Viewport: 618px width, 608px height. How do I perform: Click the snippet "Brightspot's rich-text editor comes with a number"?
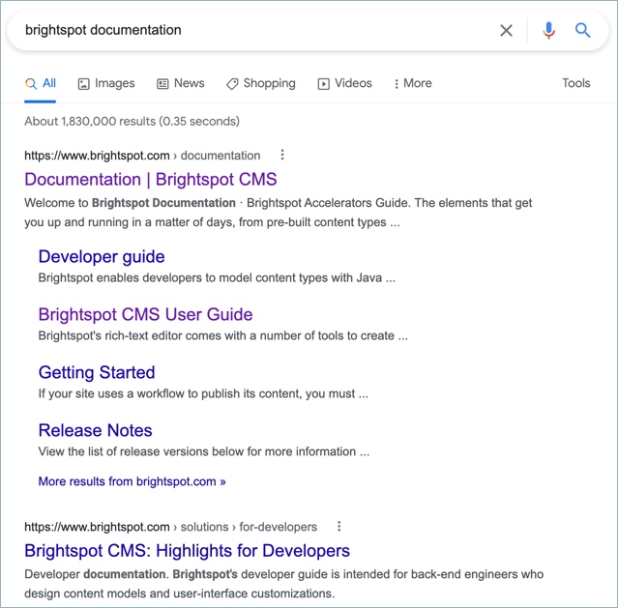click(223, 335)
